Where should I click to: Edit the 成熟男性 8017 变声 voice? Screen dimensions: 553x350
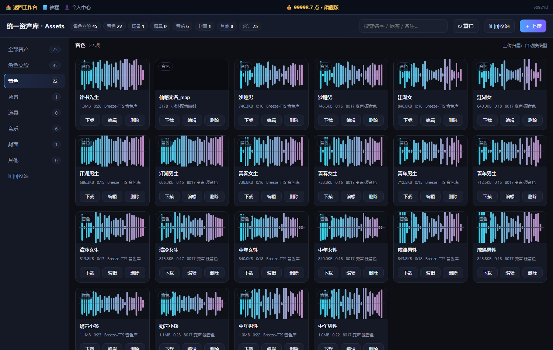pos(510,273)
